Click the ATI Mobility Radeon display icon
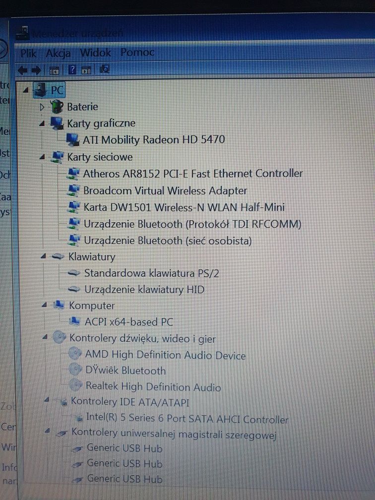This screenshot has height=500, width=375. [73, 140]
